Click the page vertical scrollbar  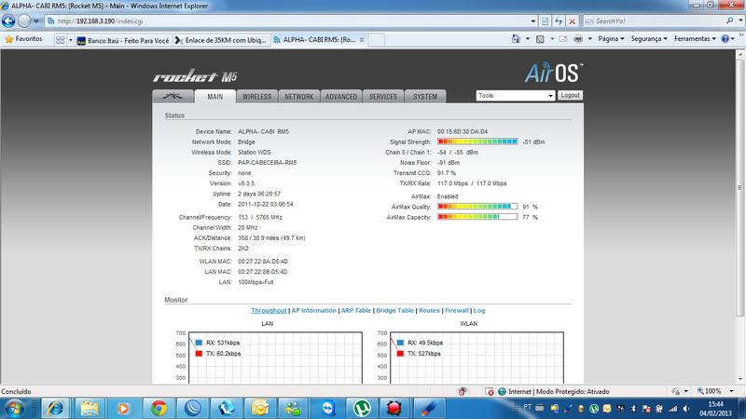[x=739, y=188]
